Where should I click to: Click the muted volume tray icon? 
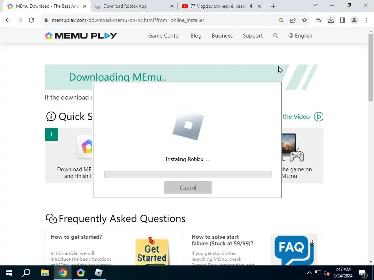[x=327, y=273]
